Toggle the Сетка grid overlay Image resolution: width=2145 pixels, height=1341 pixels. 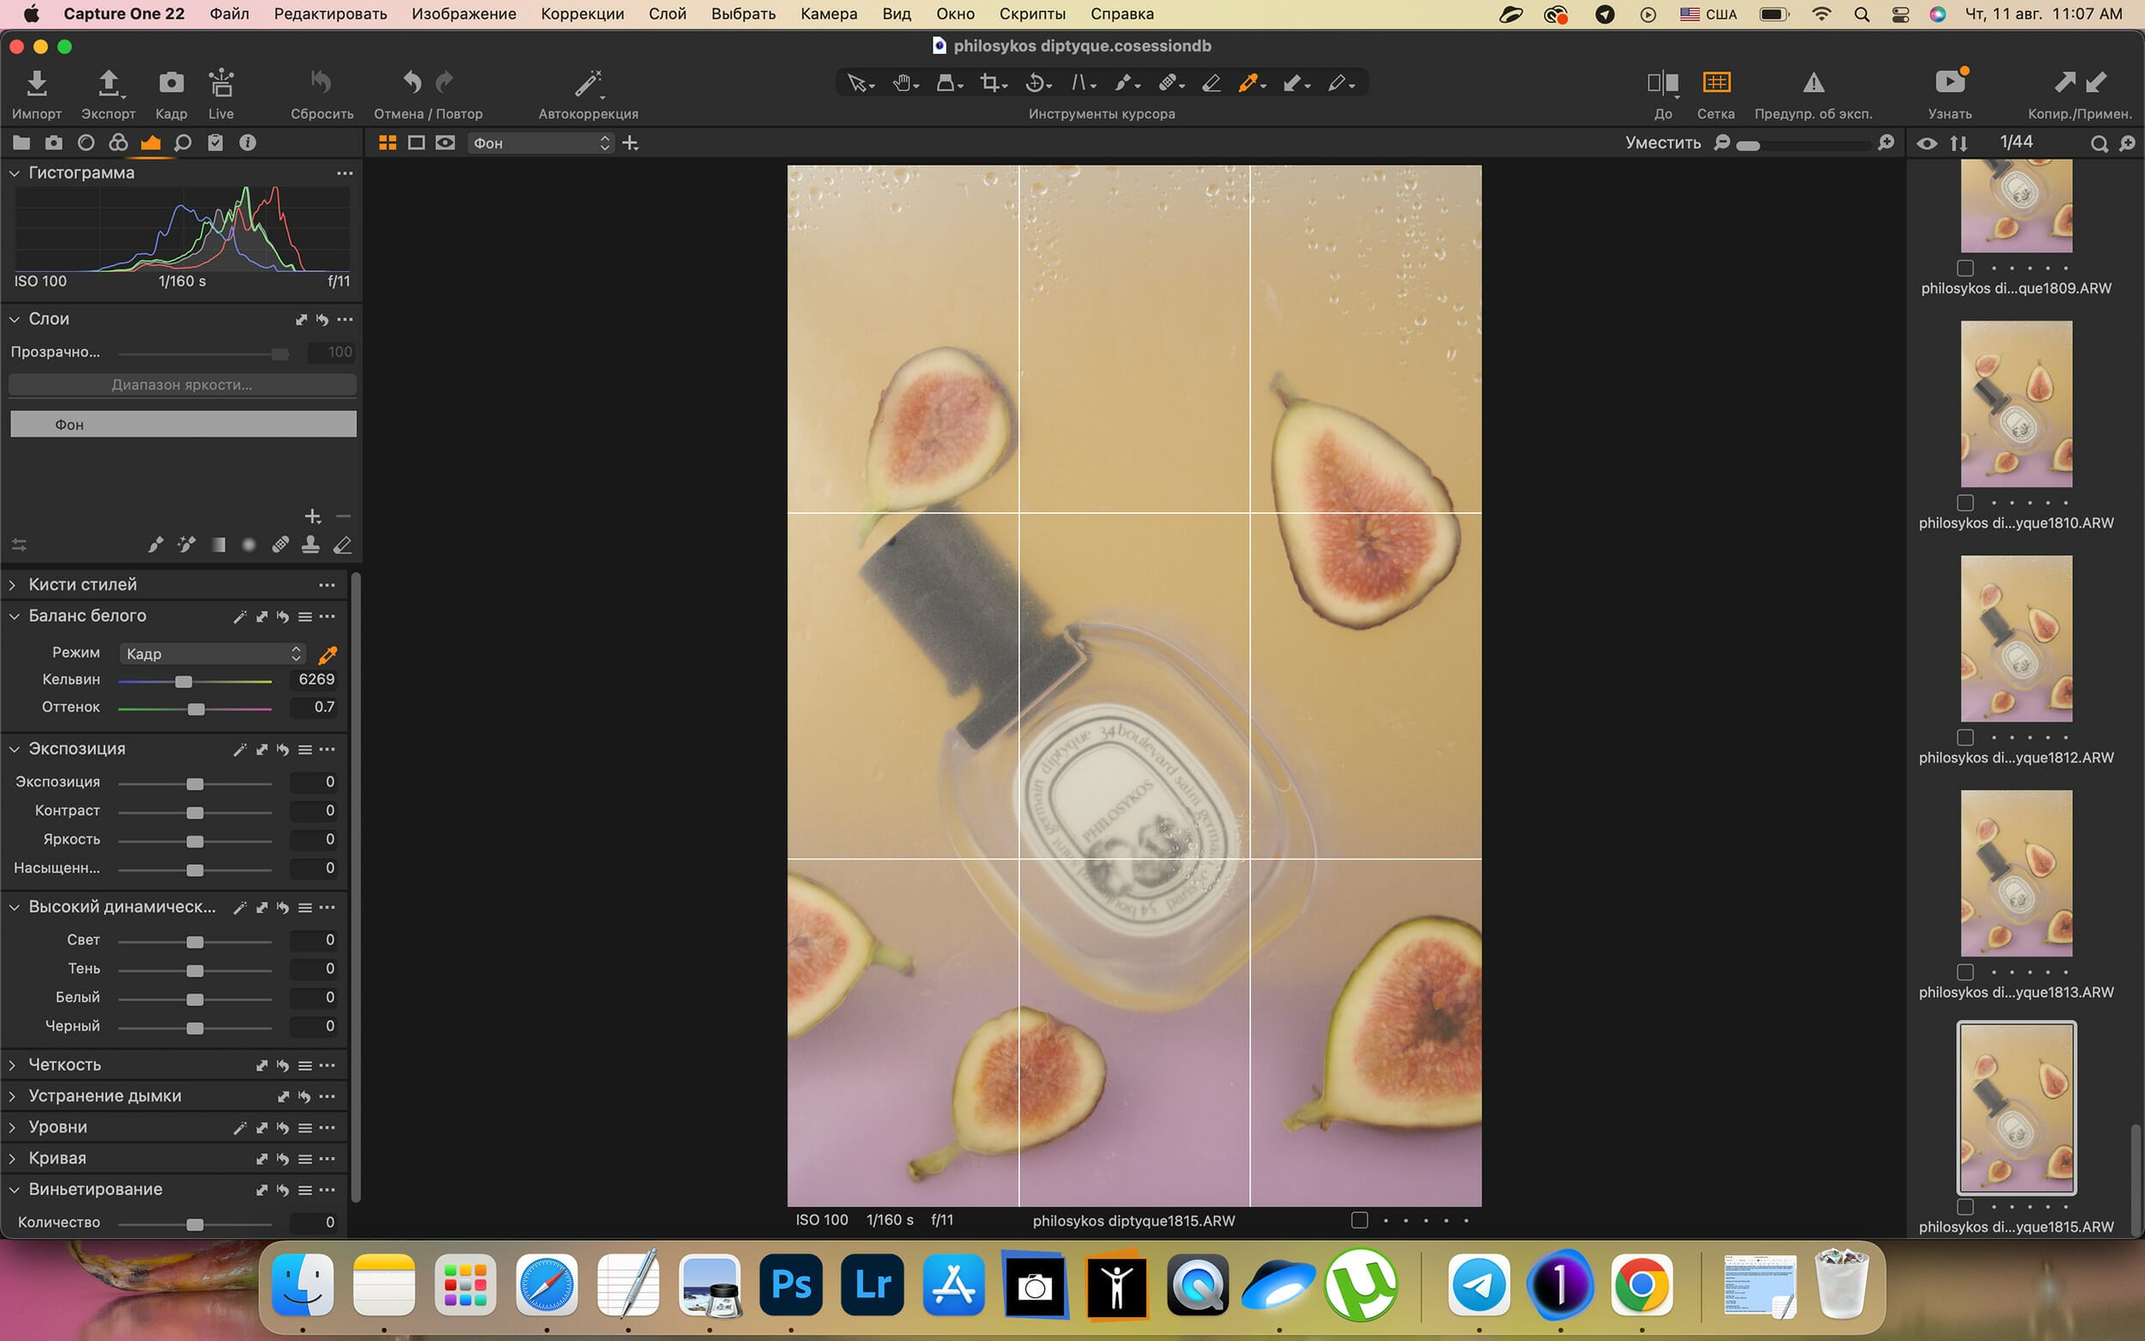pos(1716,82)
